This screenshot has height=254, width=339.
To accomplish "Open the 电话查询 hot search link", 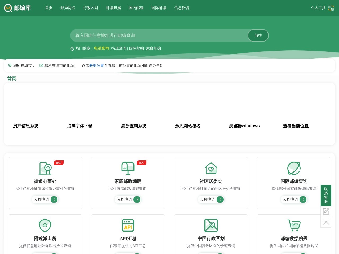I will click(101, 48).
